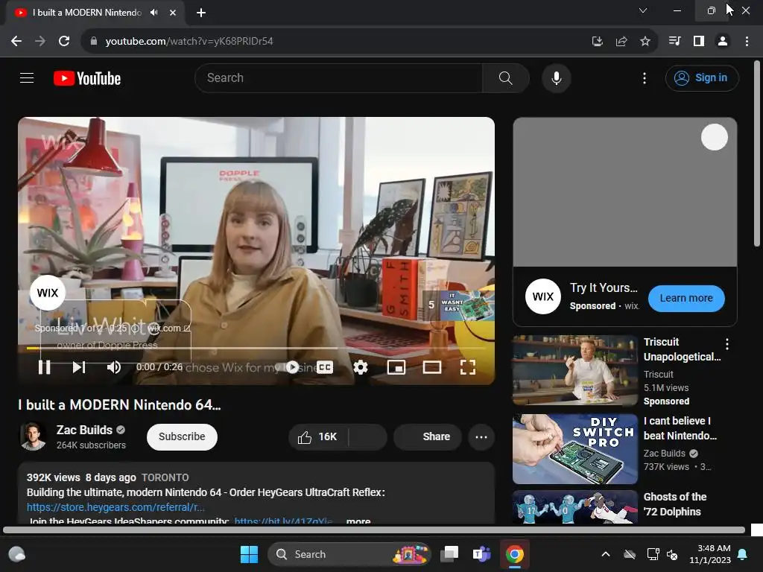Go back in the browser
Image resolution: width=763 pixels, height=572 pixels.
16,42
